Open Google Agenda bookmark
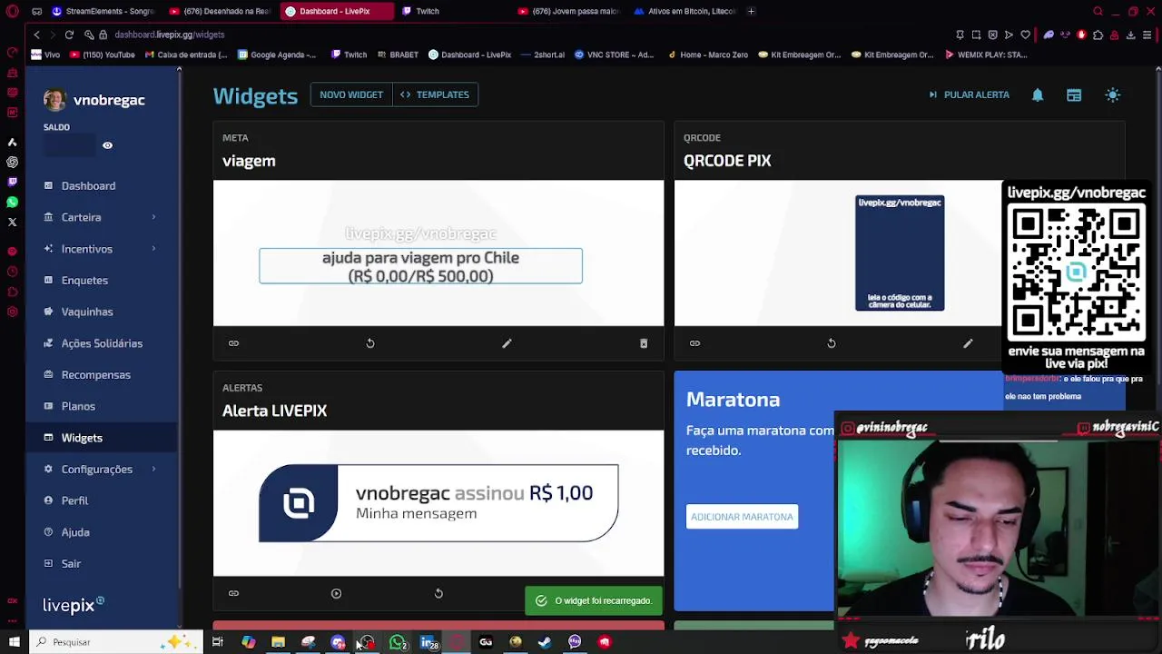The width and height of the screenshot is (1162, 654). click(x=277, y=54)
